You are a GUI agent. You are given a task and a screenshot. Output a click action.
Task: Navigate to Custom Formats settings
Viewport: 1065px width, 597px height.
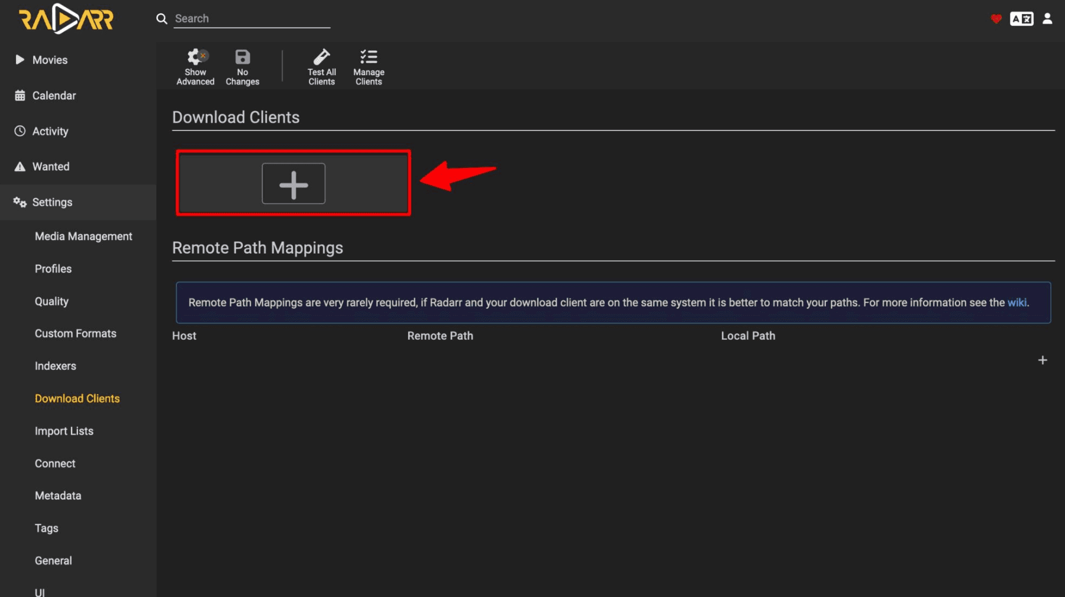click(x=75, y=333)
